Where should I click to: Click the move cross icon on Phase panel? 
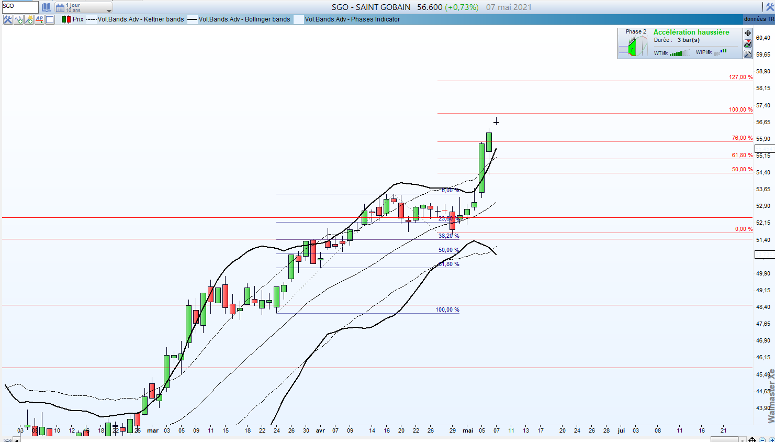pyautogui.click(x=748, y=33)
